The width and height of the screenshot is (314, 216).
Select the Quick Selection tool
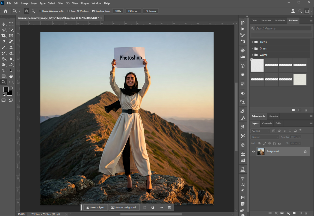pos(11,30)
